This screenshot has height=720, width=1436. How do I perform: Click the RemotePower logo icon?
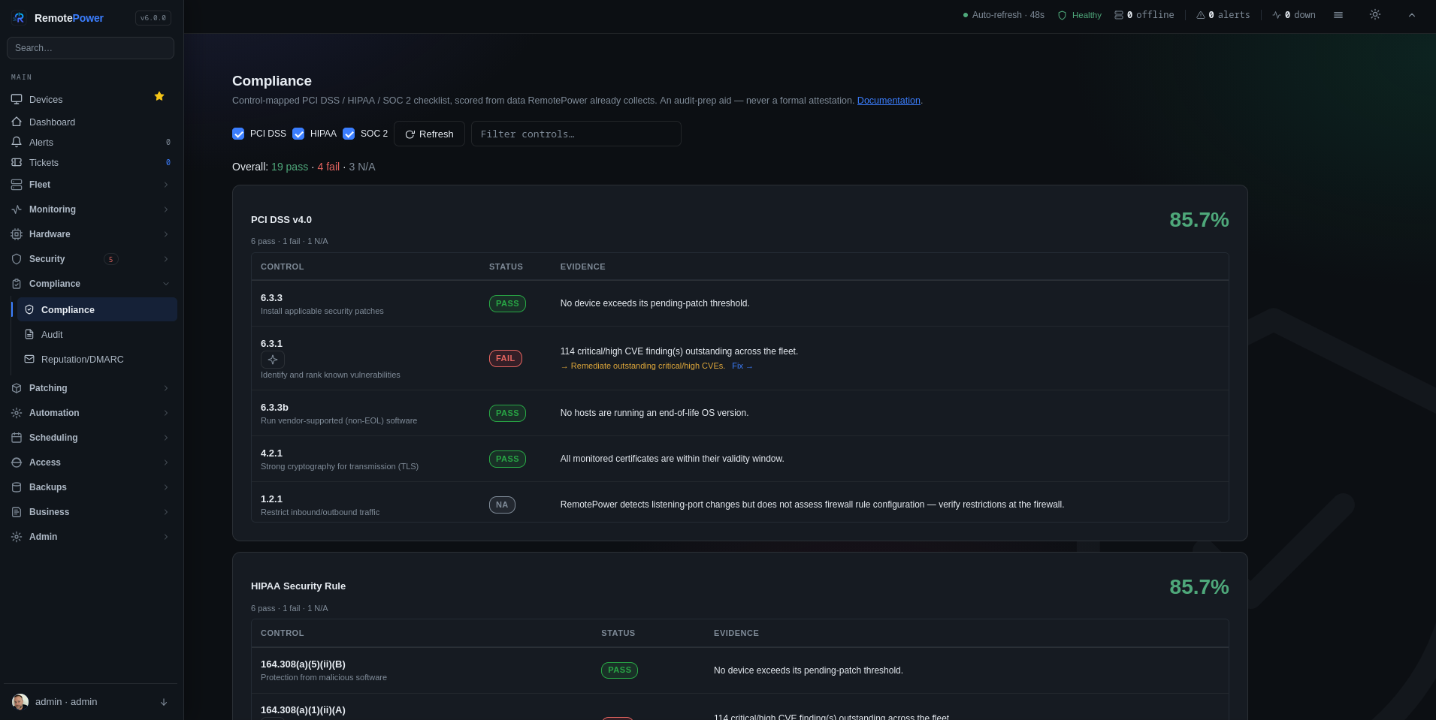pos(19,18)
